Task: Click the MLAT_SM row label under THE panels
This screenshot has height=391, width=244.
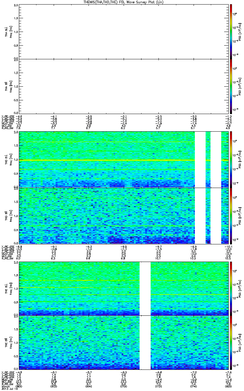Action: 7,380
